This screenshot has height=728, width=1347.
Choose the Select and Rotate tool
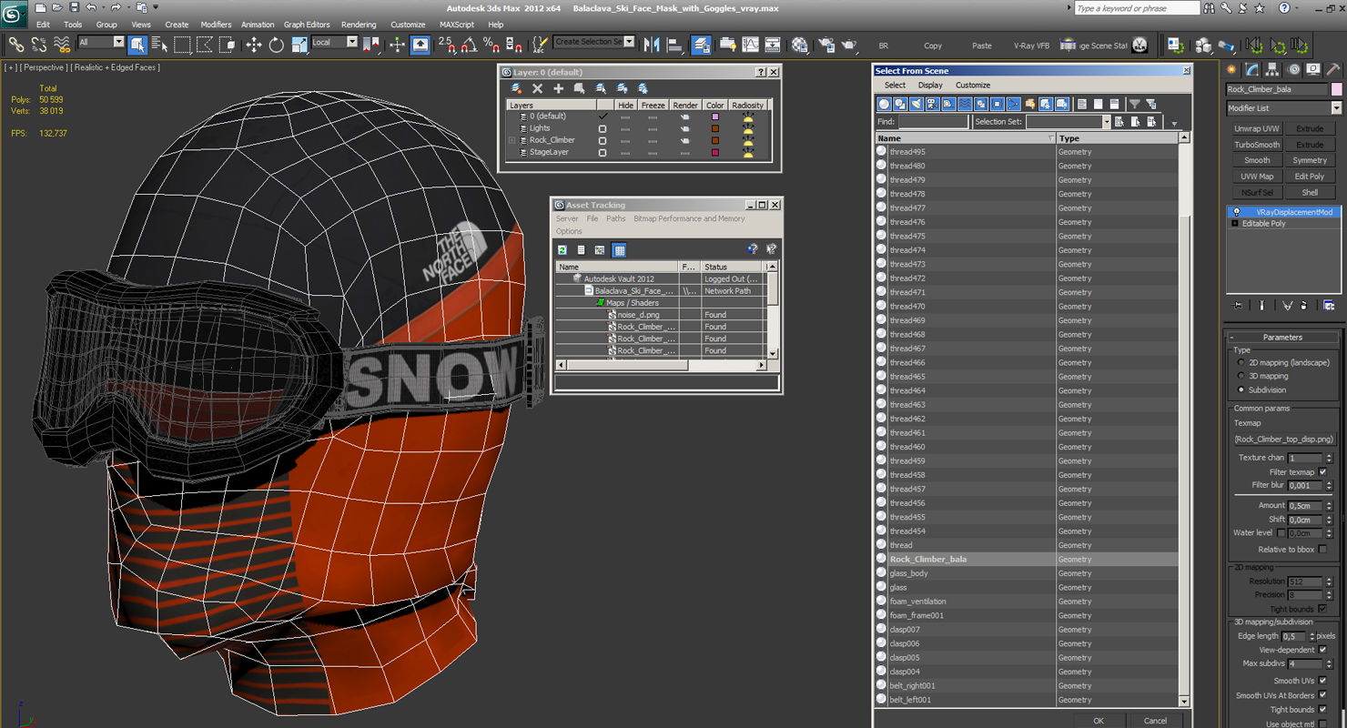coord(277,44)
